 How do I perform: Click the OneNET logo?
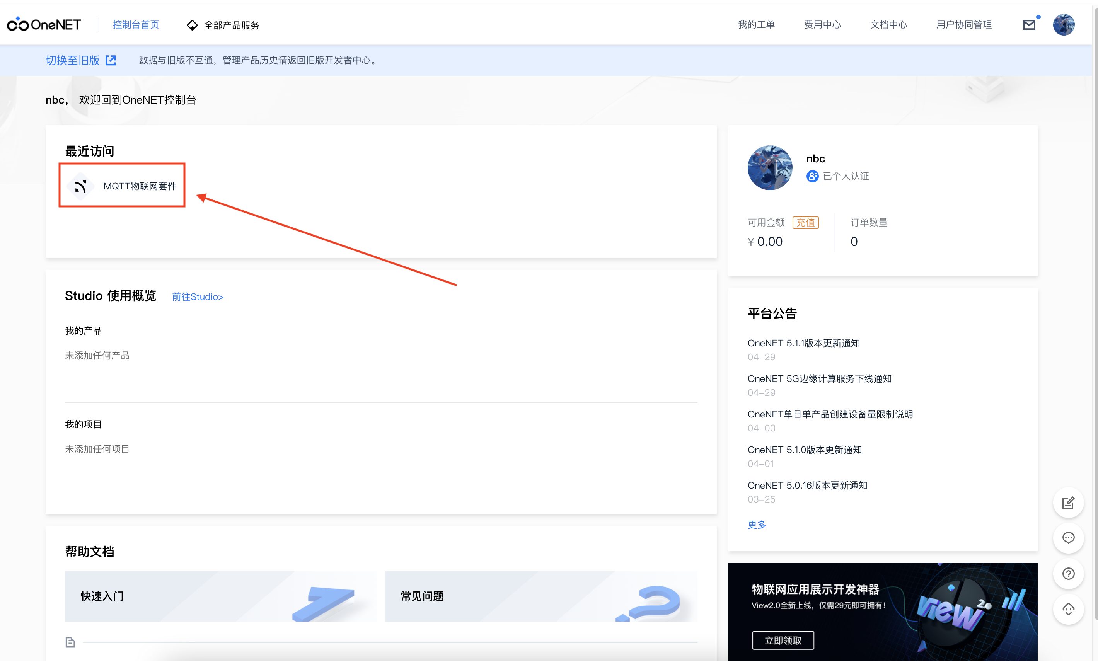pos(44,24)
